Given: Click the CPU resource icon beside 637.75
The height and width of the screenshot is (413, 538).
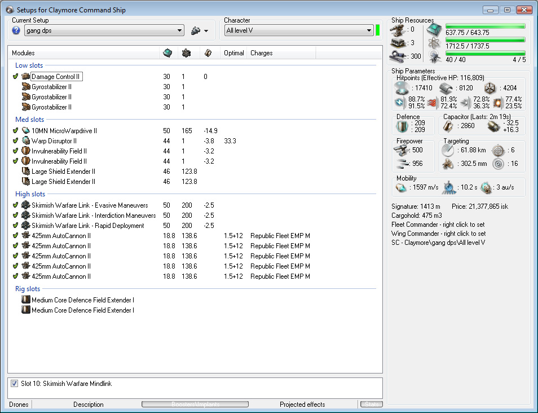Looking at the screenshot, I should point(434,30).
